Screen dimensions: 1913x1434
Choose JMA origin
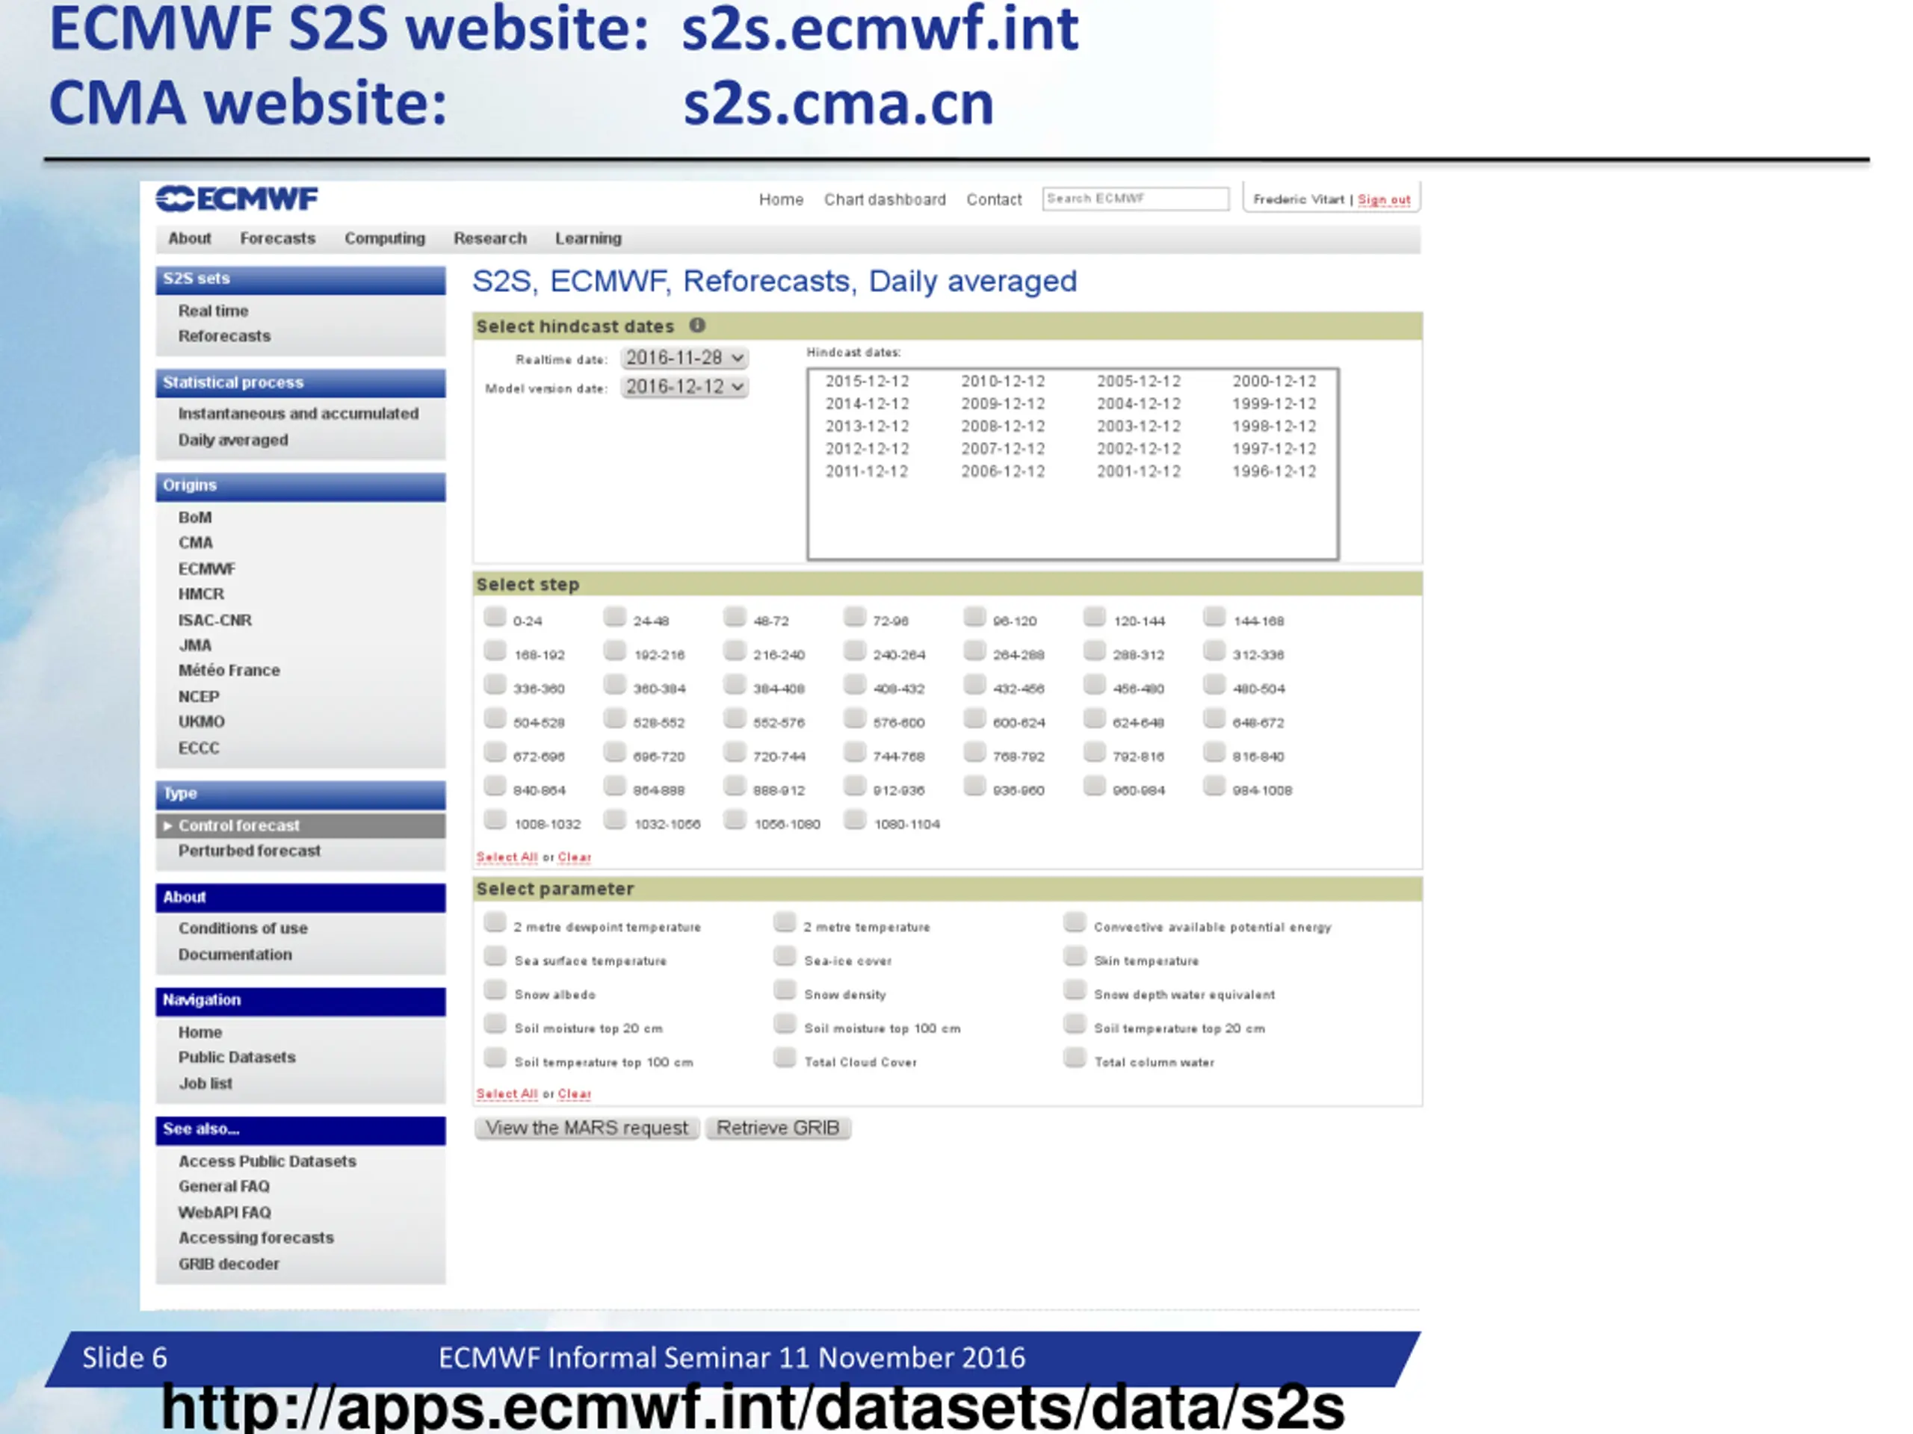point(194,646)
